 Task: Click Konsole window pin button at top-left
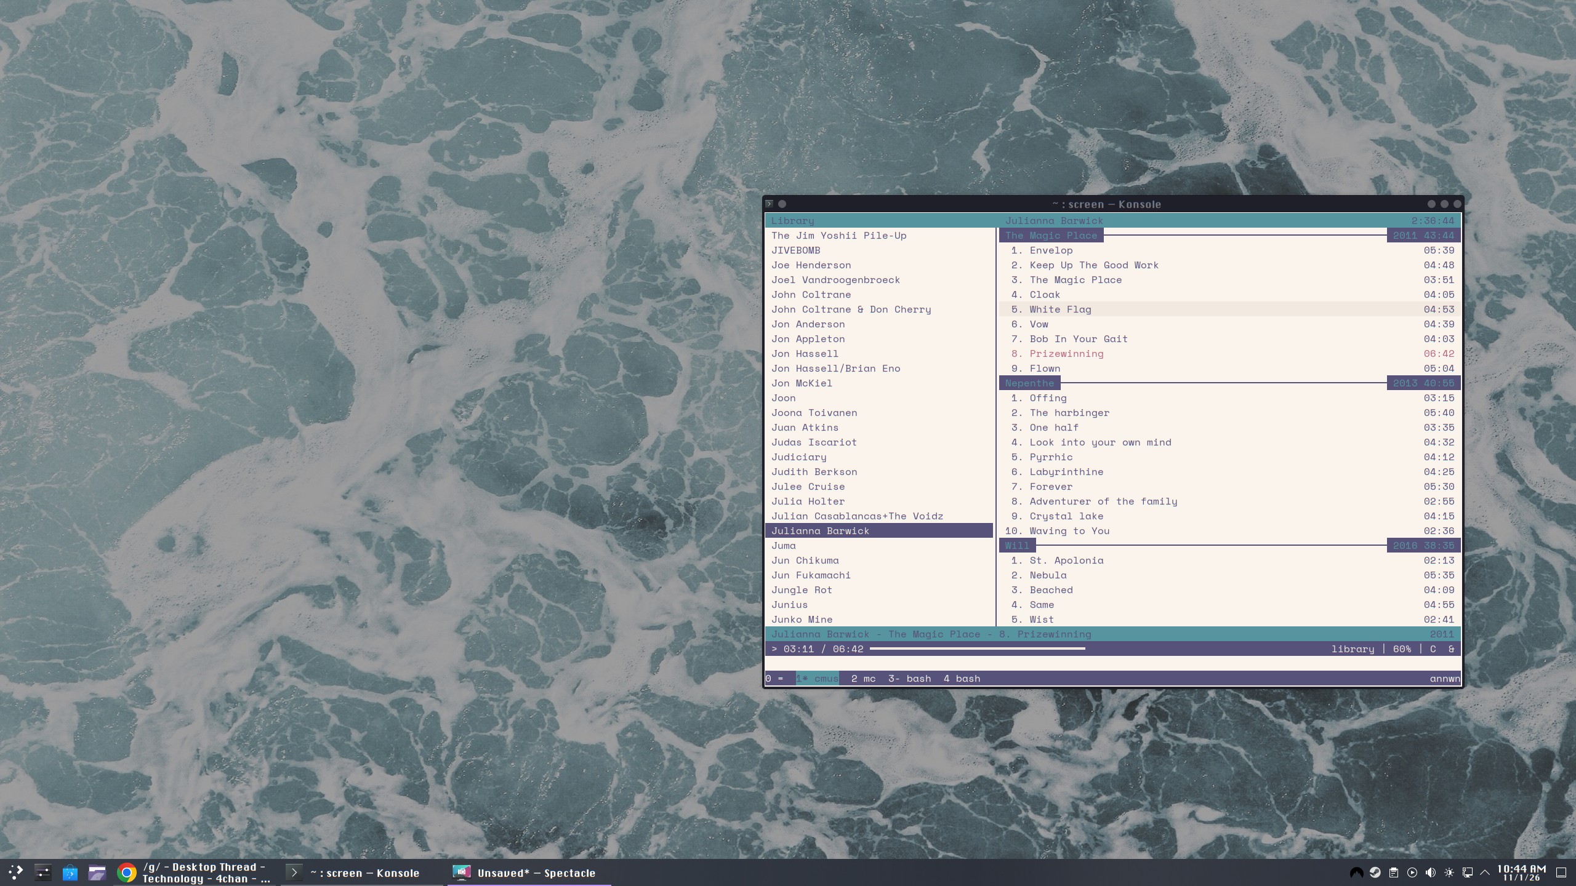[782, 204]
